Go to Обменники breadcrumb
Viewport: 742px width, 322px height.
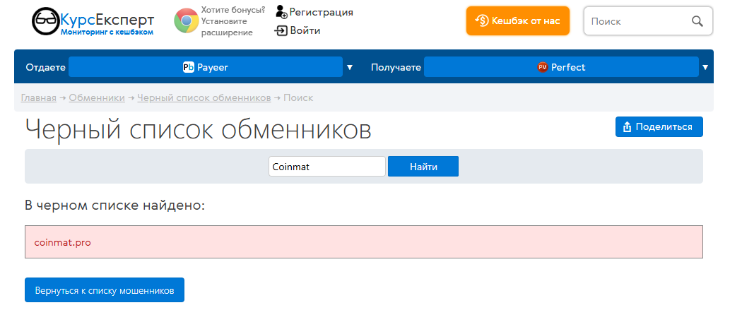pyautogui.click(x=97, y=98)
